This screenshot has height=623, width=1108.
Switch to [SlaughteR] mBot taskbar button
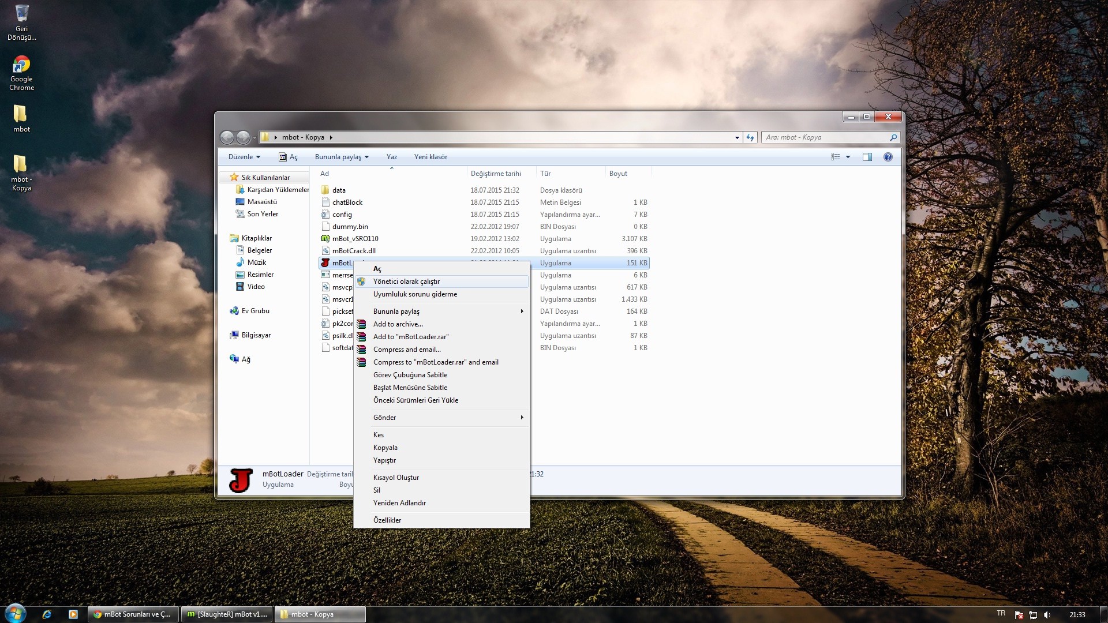[x=227, y=614]
